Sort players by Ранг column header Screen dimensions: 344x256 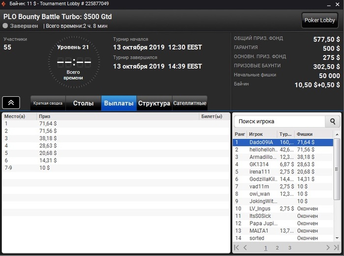tap(240, 134)
